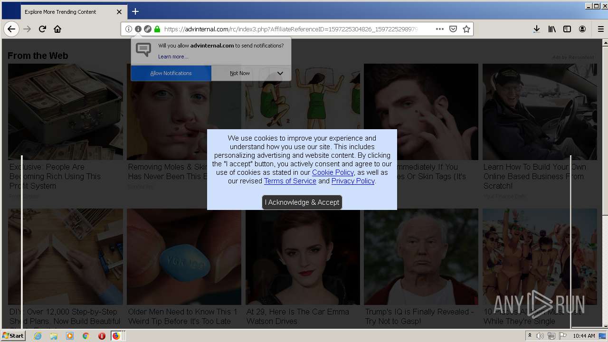Show connection security via green padlock
The height and width of the screenshot is (342, 608).
click(157, 29)
